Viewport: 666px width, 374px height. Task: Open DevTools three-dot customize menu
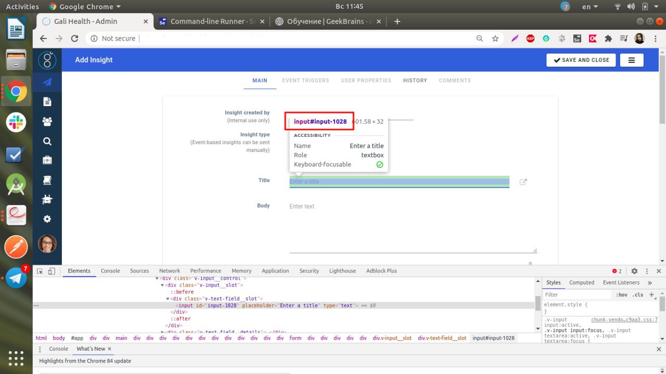click(x=647, y=271)
